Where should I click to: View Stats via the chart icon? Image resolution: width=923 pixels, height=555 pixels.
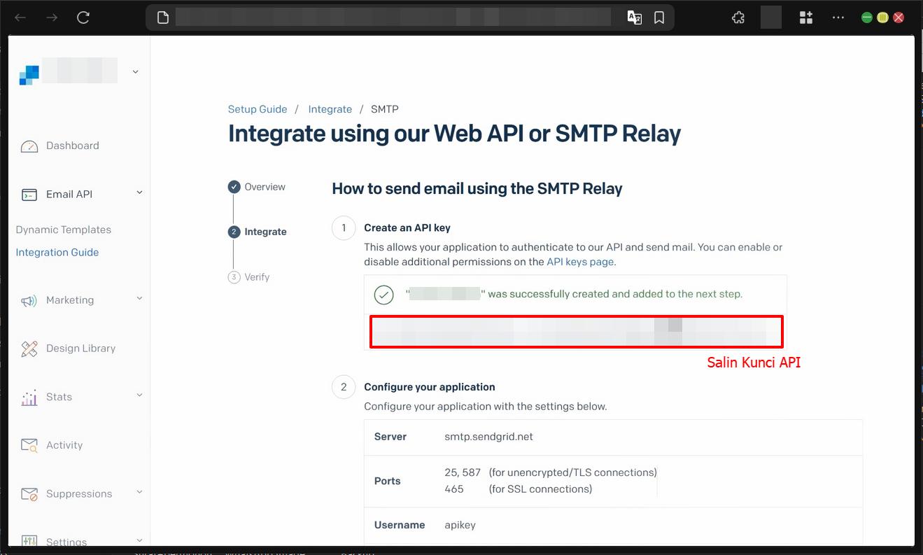[x=29, y=396]
